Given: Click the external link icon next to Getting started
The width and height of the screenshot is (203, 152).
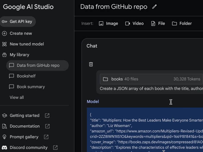Looking at the screenshot, I should 47,116.
